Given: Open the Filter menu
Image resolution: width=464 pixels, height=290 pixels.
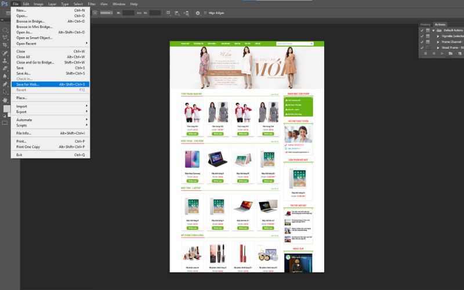Looking at the screenshot, I should (92, 4).
